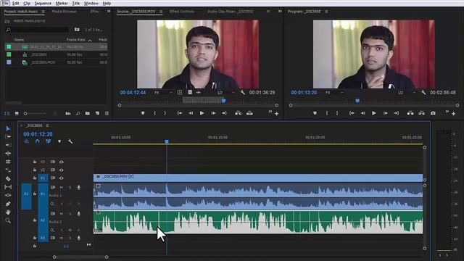Open Program monitor panel menu

[x=326, y=12]
